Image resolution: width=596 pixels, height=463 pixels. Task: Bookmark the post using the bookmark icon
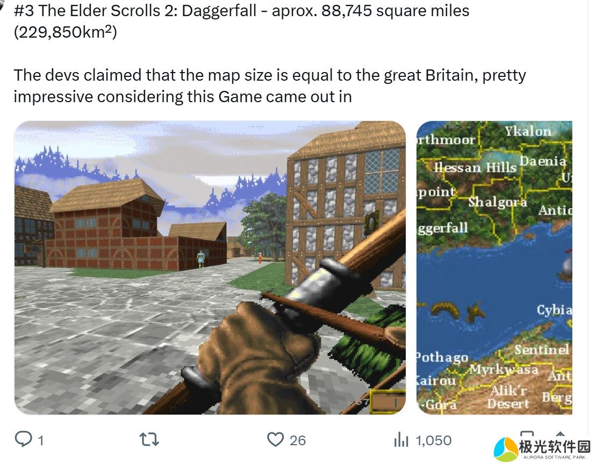point(527,435)
